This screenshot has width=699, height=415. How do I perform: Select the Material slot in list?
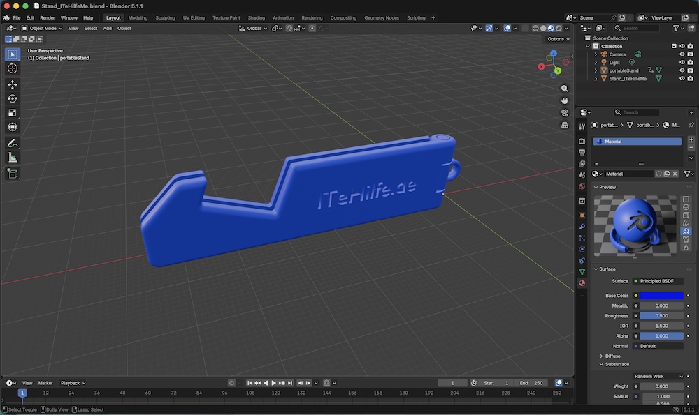coord(637,142)
